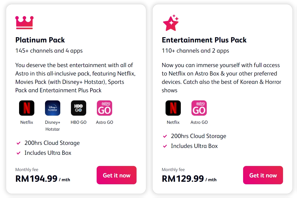
Task: Click the checkmark beside Entertainment Plus Cloud Storage
Action: 165,136
